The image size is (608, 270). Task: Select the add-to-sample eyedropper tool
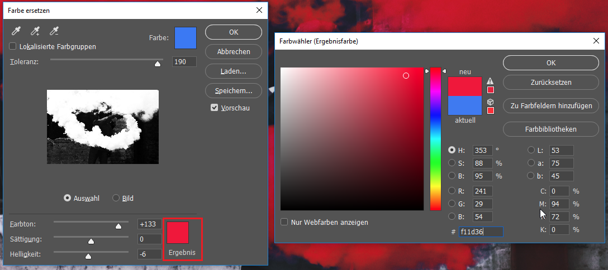[35, 32]
